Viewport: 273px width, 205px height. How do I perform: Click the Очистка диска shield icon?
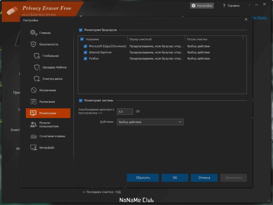tap(37, 79)
